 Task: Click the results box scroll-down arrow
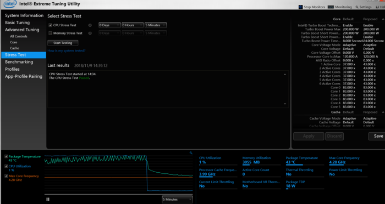tap(285, 104)
